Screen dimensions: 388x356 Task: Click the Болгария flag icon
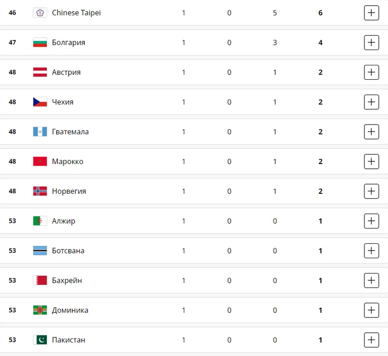[40, 43]
